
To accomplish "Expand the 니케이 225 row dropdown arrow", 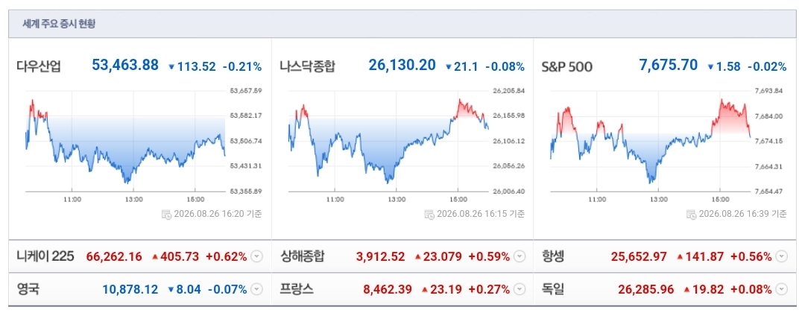I will coord(257,256).
